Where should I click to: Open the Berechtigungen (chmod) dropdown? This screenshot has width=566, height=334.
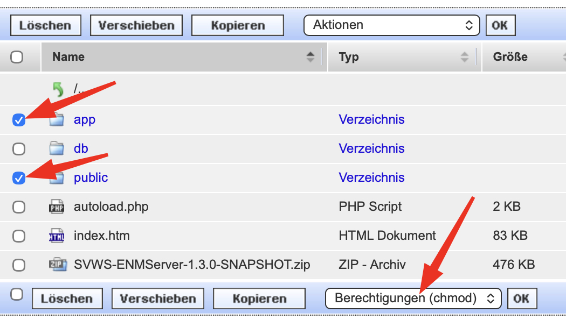coord(413,298)
